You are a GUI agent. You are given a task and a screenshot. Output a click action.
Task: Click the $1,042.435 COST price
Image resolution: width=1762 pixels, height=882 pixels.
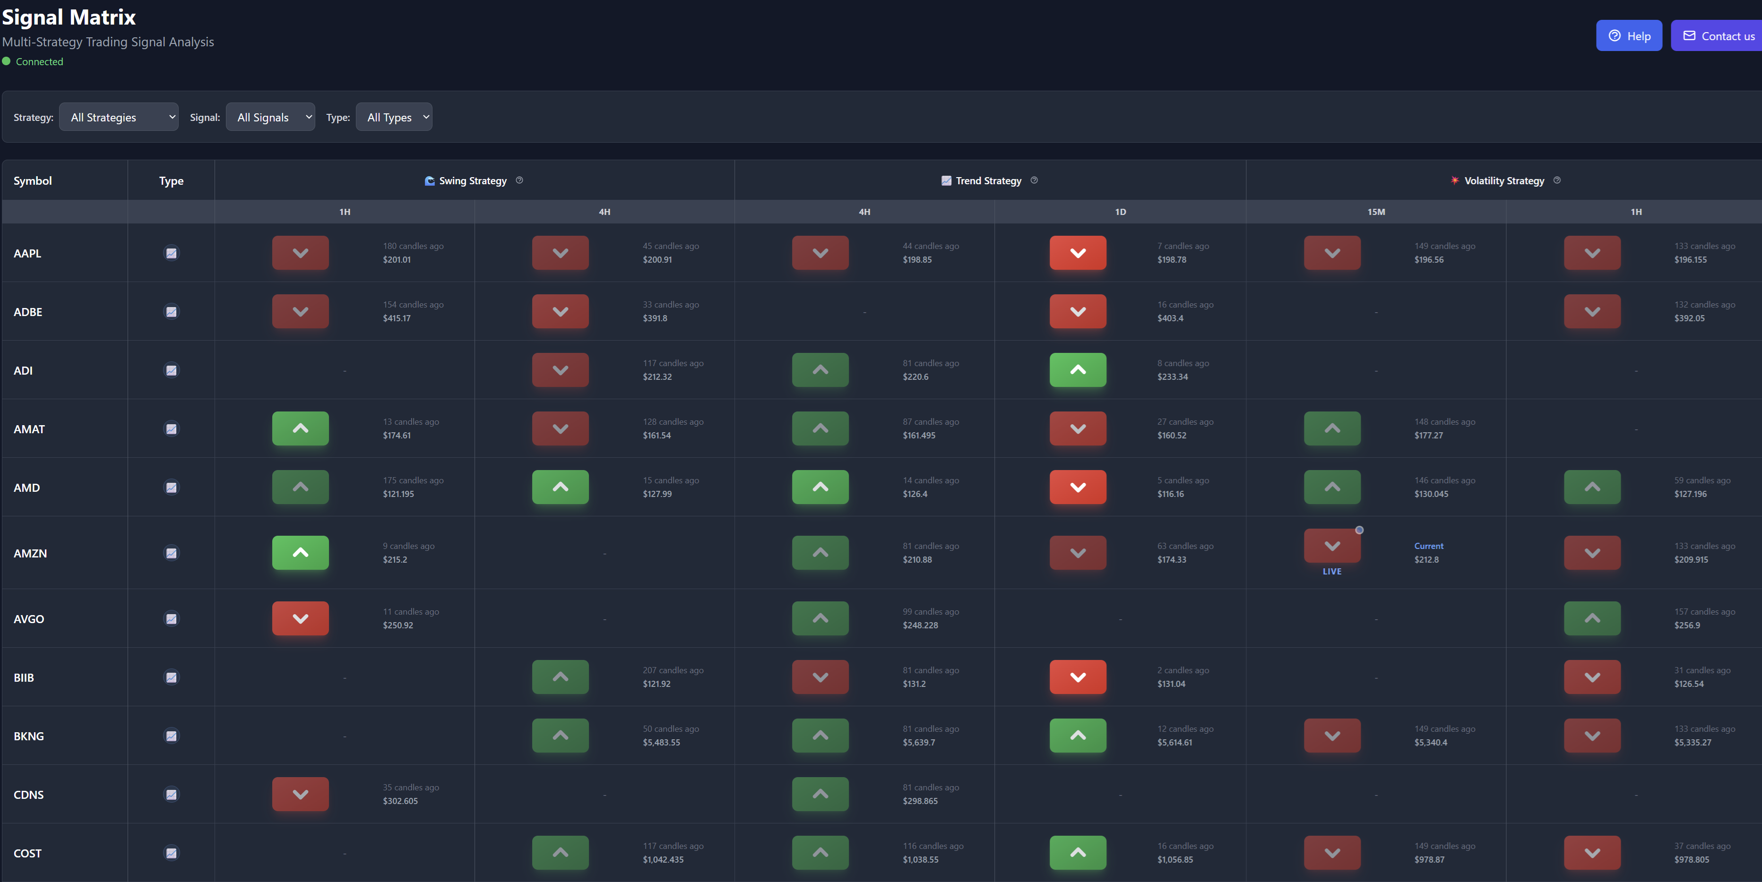pyautogui.click(x=663, y=859)
